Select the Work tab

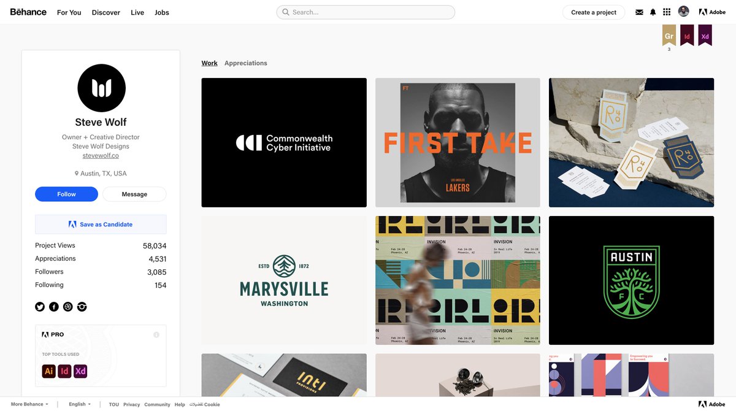click(x=209, y=63)
